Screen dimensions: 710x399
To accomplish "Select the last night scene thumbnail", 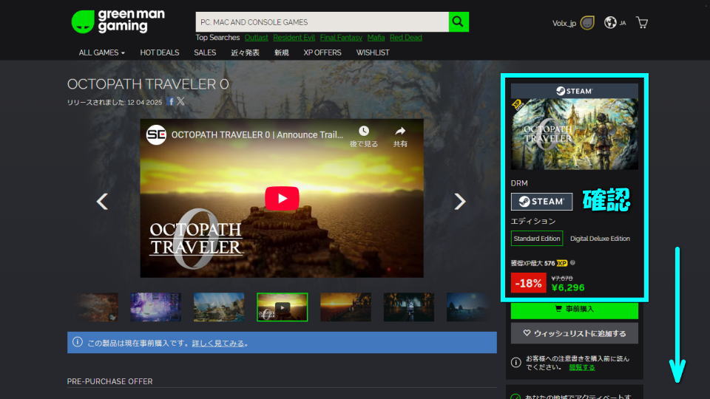I will tap(468, 307).
